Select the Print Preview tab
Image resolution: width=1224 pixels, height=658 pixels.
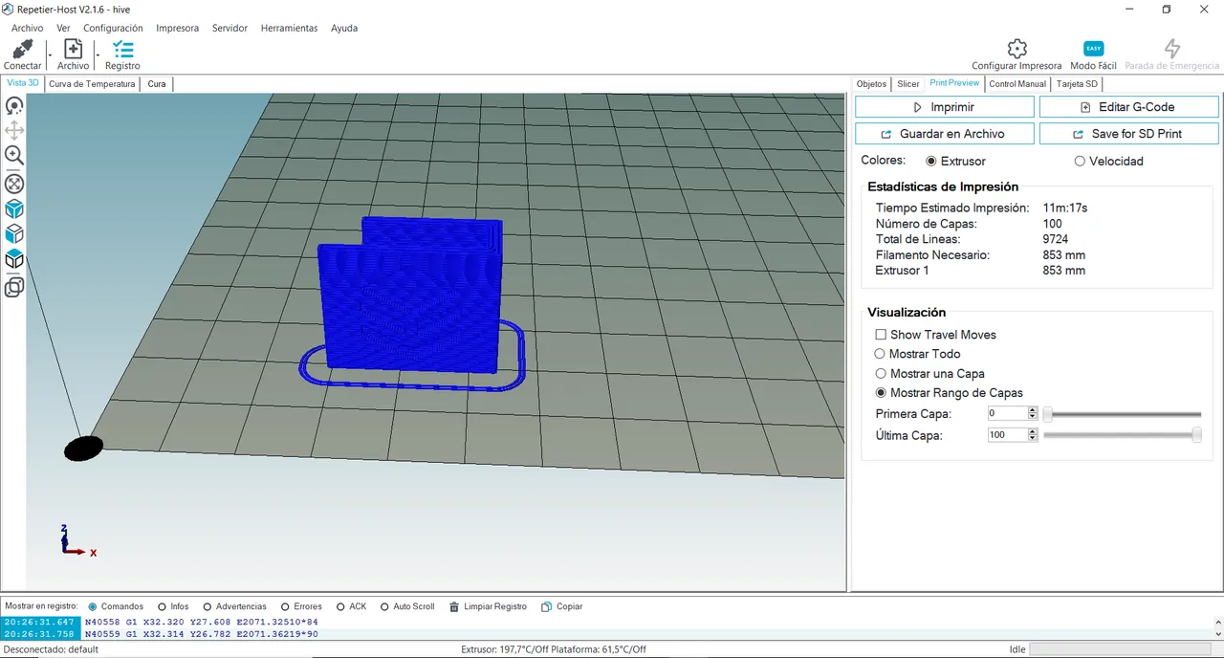[x=954, y=83]
